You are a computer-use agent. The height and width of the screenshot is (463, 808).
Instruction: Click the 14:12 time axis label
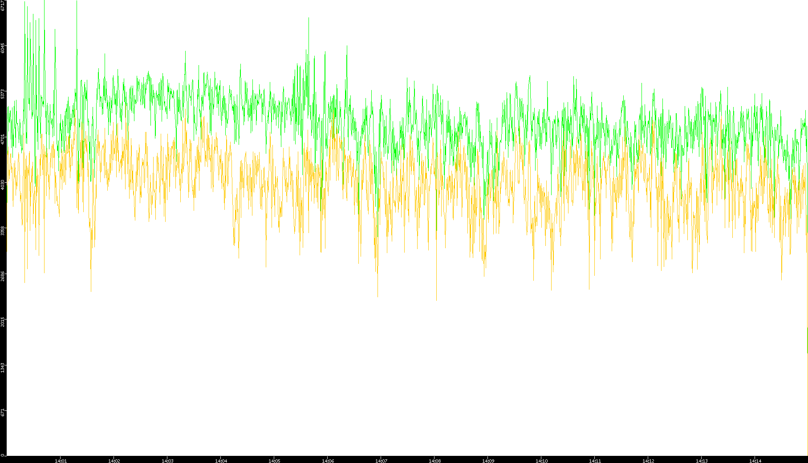click(648, 461)
